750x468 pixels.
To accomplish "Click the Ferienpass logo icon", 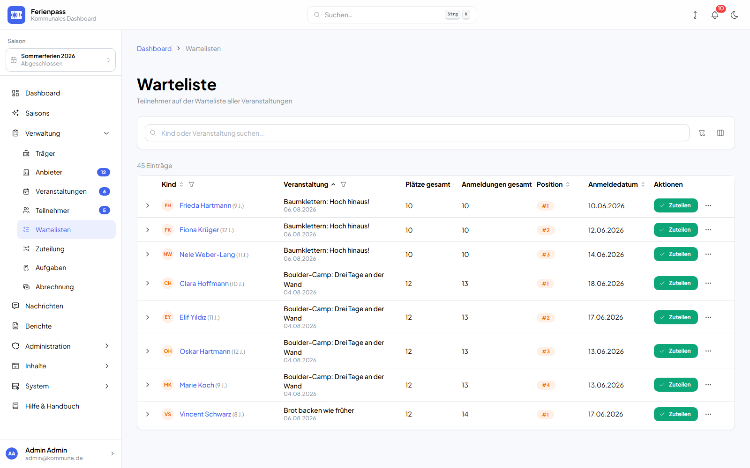I will (x=16, y=15).
